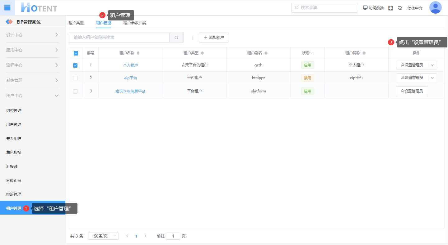This screenshot has width=448, height=245.
Task: Collapse the 用户中心 menu
Action: click(x=33, y=96)
